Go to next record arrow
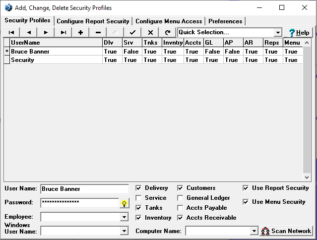 tap(46, 33)
